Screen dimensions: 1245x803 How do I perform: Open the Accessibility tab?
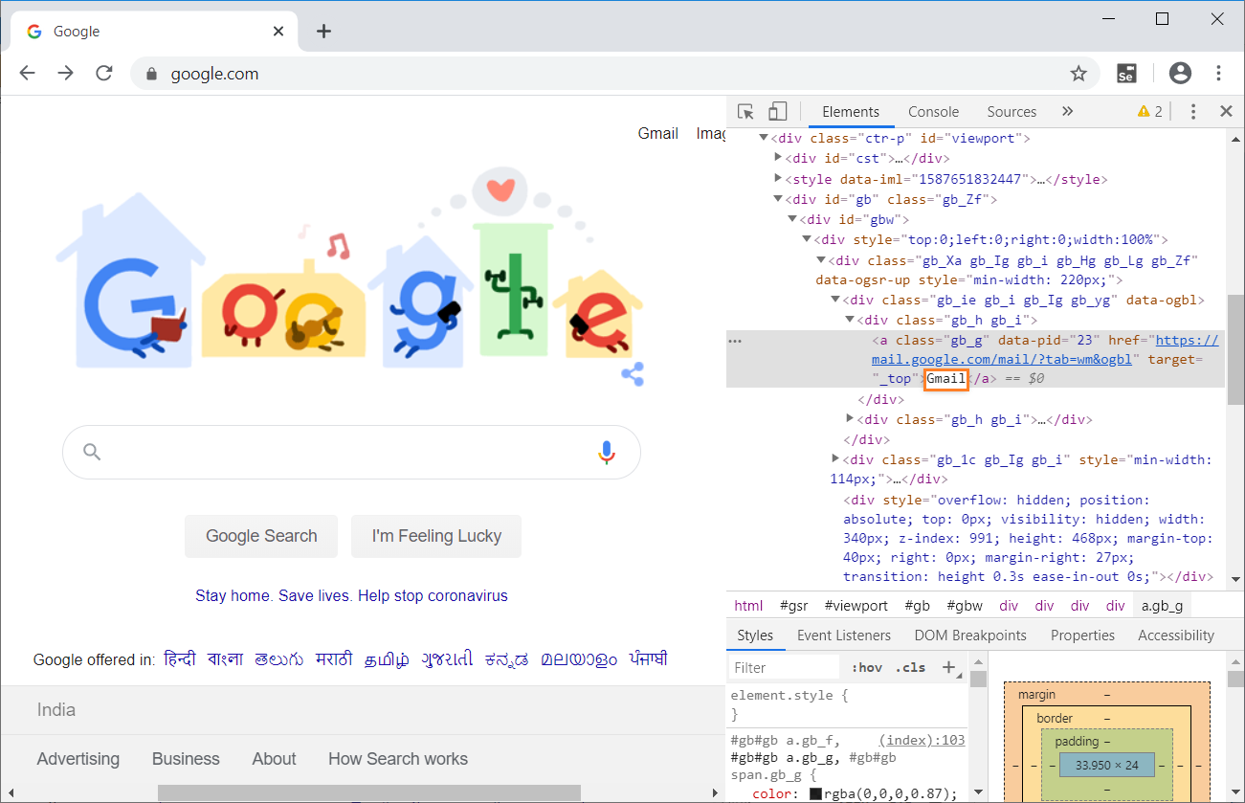click(x=1176, y=636)
